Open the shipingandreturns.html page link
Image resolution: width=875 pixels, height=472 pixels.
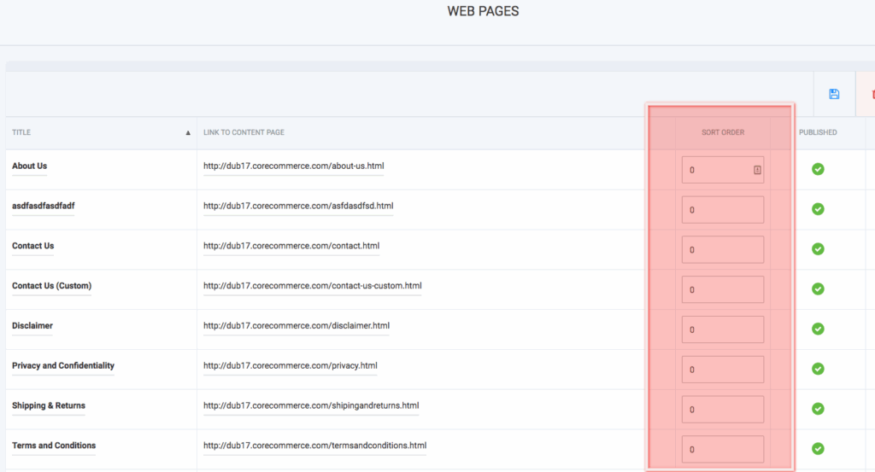[x=311, y=405]
